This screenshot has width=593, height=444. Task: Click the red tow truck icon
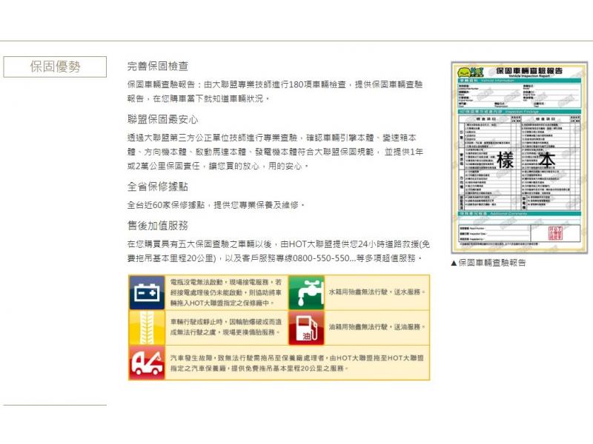tap(148, 363)
